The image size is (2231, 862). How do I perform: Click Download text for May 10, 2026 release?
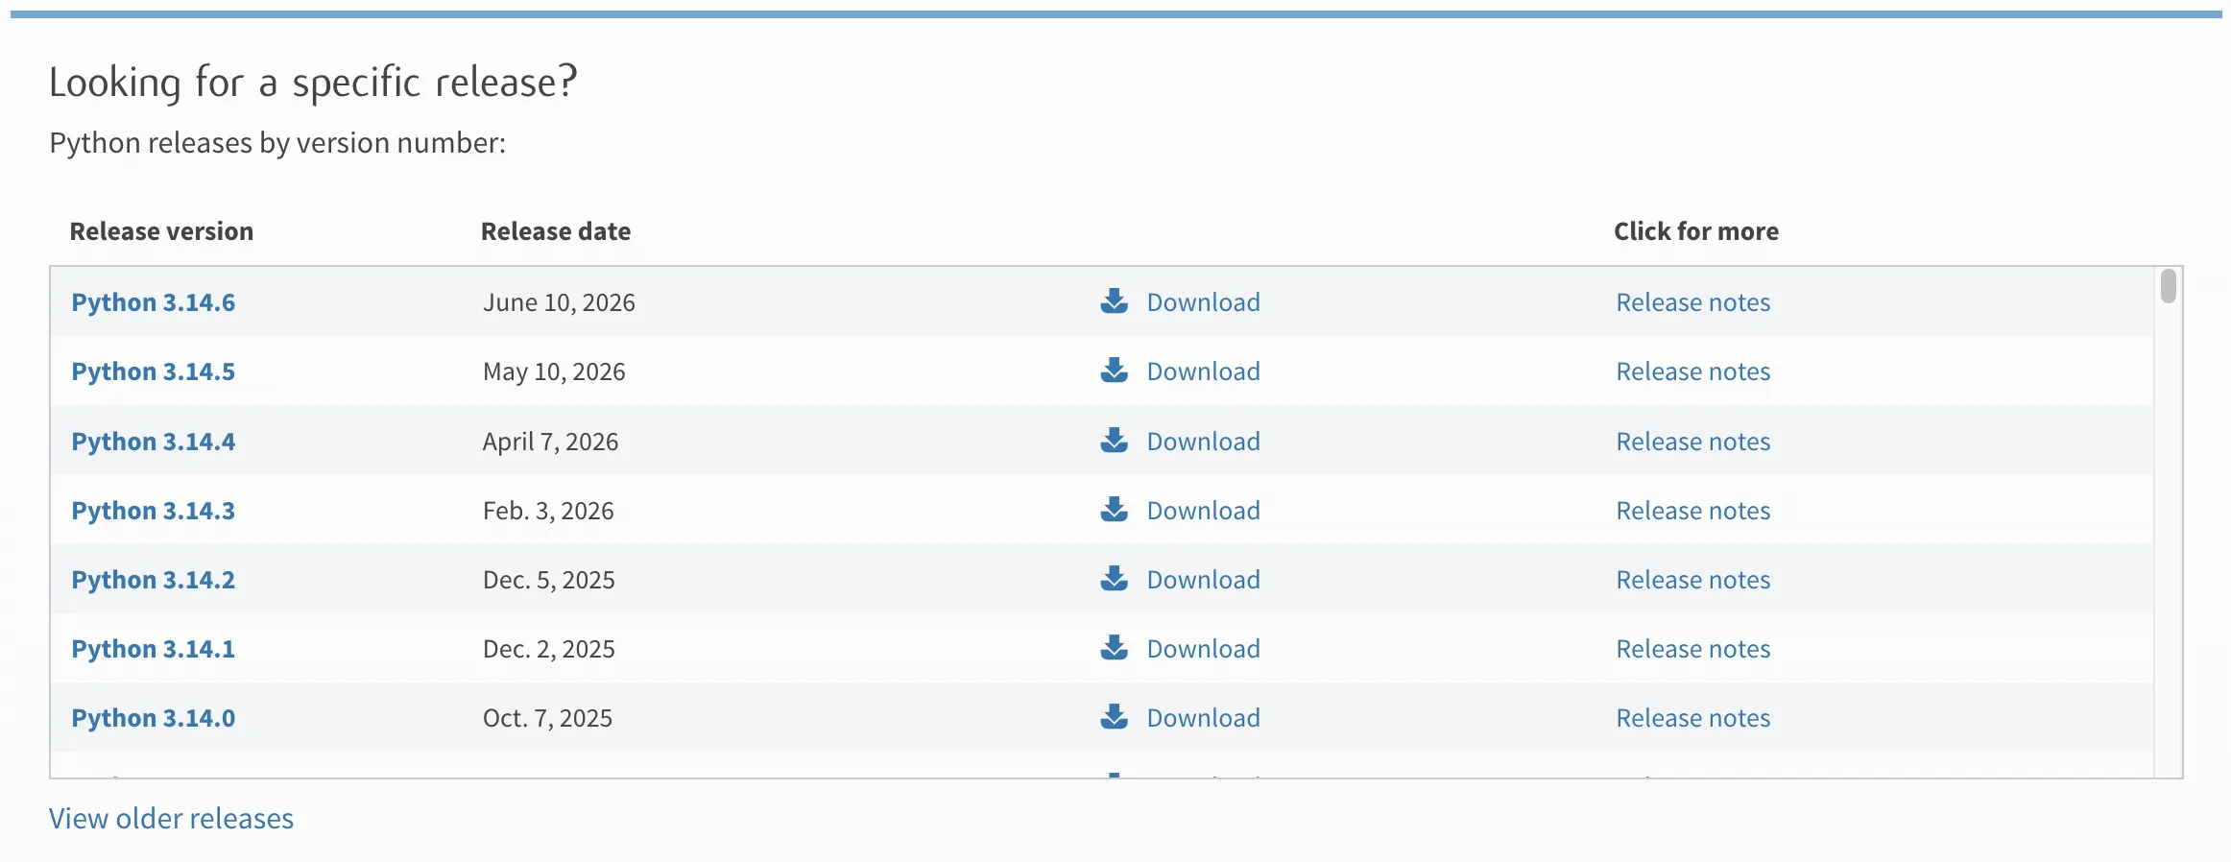pos(1203,371)
